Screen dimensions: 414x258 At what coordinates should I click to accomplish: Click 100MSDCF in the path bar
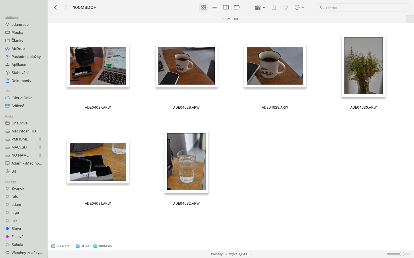pyautogui.click(x=104, y=246)
